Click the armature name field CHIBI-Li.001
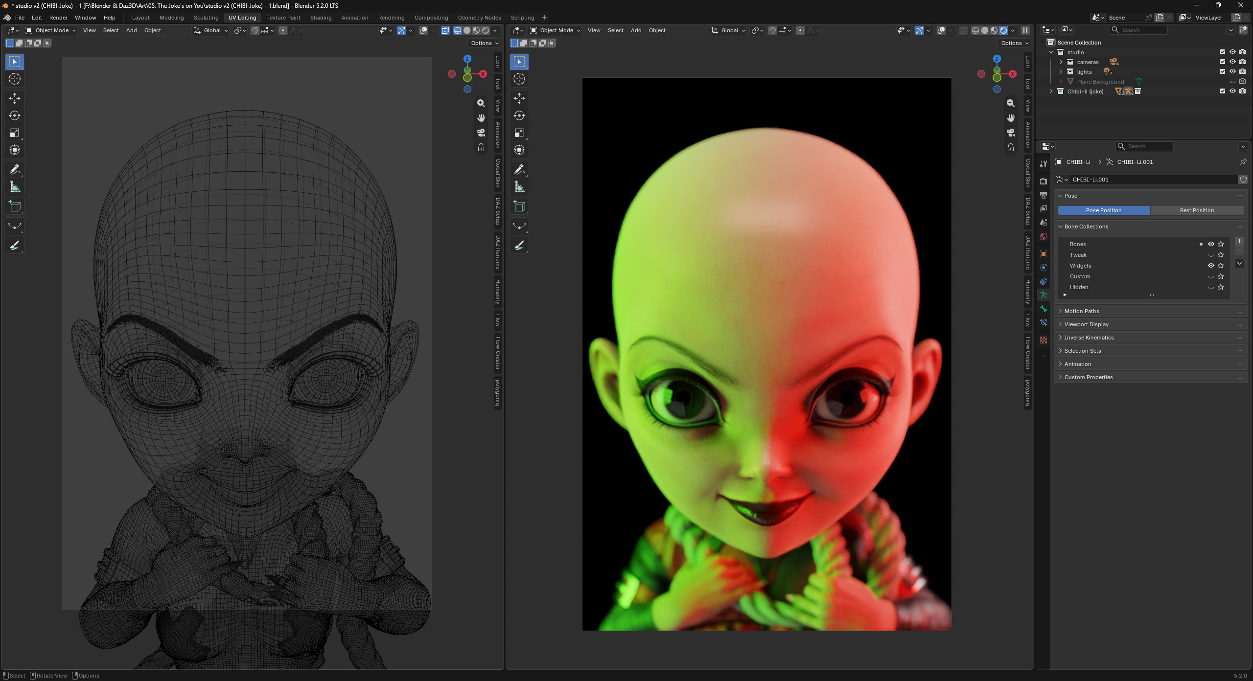This screenshot has height=681, width=1253. click(x=1153, y=180)
